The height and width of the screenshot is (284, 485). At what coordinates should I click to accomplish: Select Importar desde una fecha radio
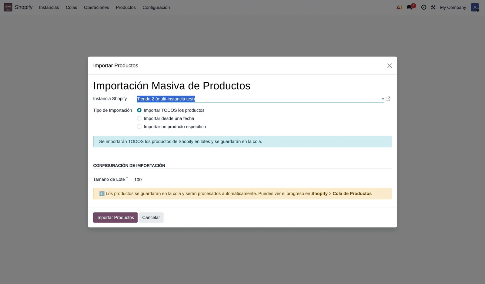pos(139,118)
